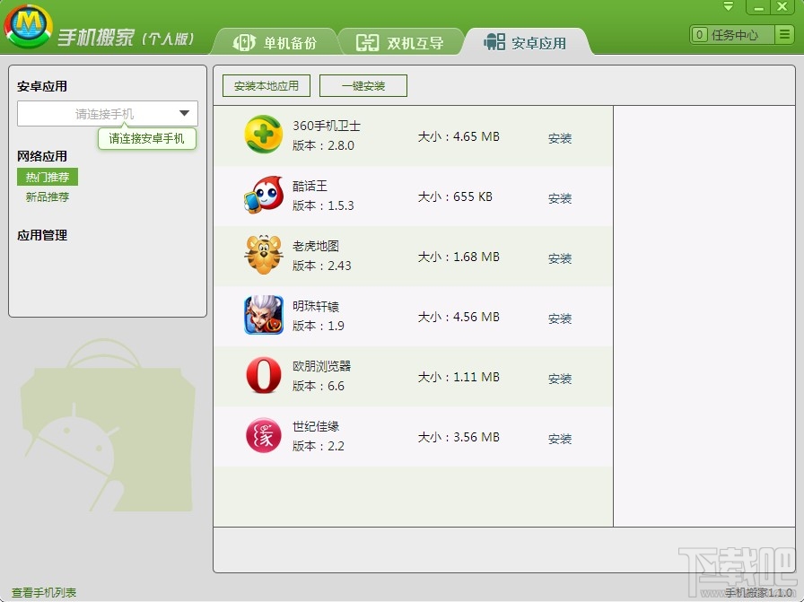Click version text 版本：1.5.3
This screenshot has height=602, width=804.
point(323,205)
